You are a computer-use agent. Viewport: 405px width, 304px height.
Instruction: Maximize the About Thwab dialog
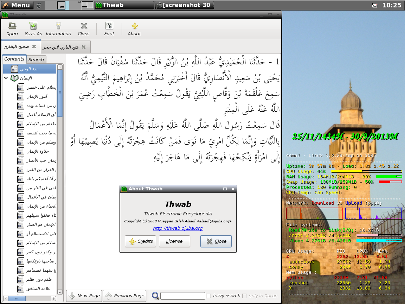coord(225,189)
